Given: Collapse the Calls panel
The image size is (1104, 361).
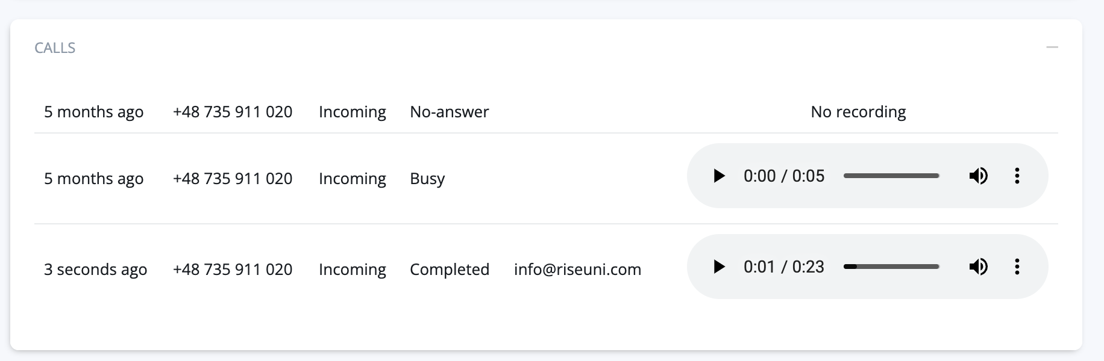Looking at the screenshot, I should pyautogui.click(x=1052, y=48).
